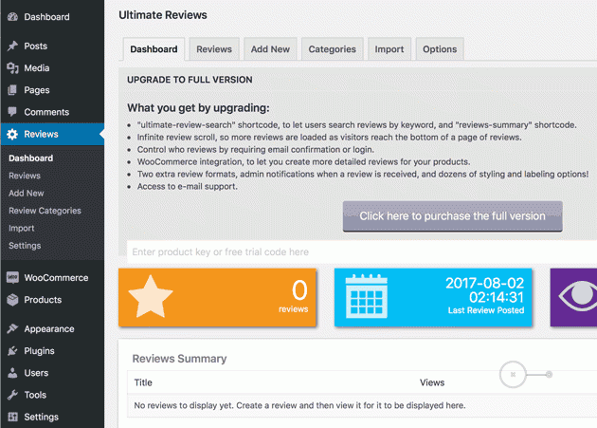The width and height of the screenshot is (597, 428).
Task: Click 'What you get by upgrading:' heading
Action: click(198, 108)
